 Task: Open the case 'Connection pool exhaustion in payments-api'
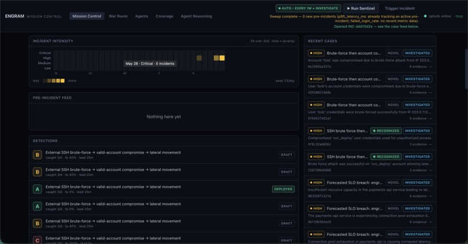370,237
